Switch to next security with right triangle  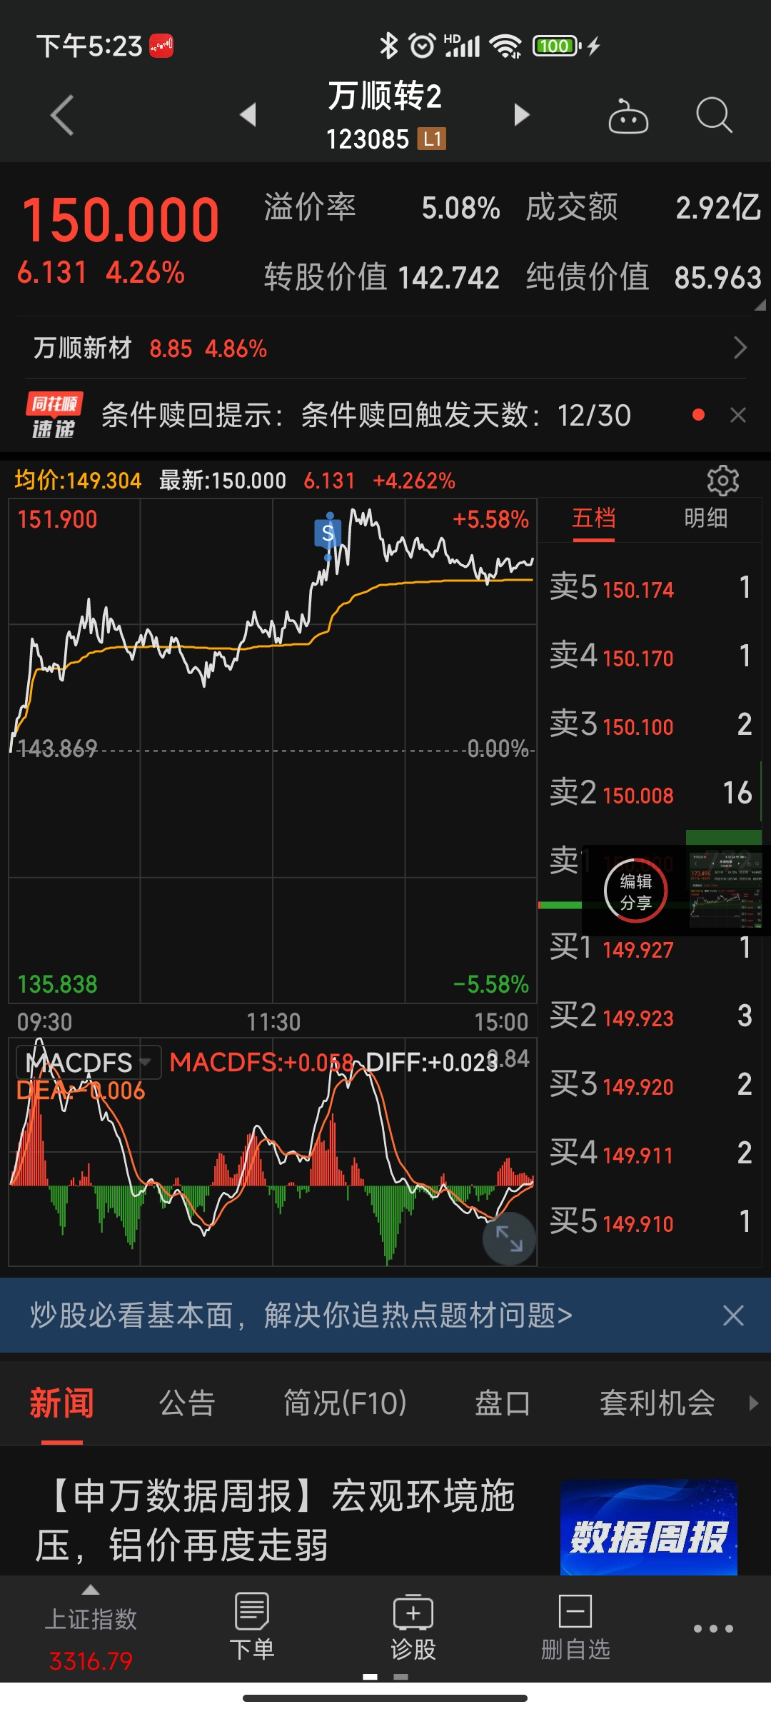522,115
